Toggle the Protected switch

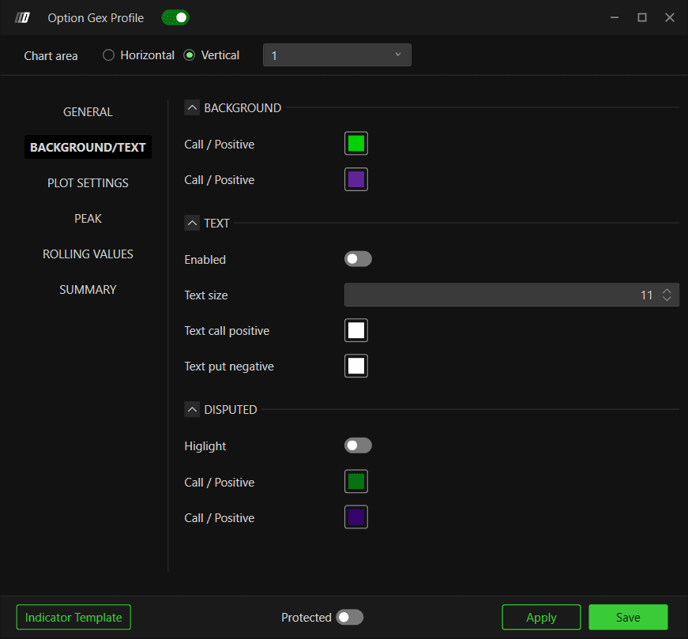pyautogui.click(x=350, y=617)
